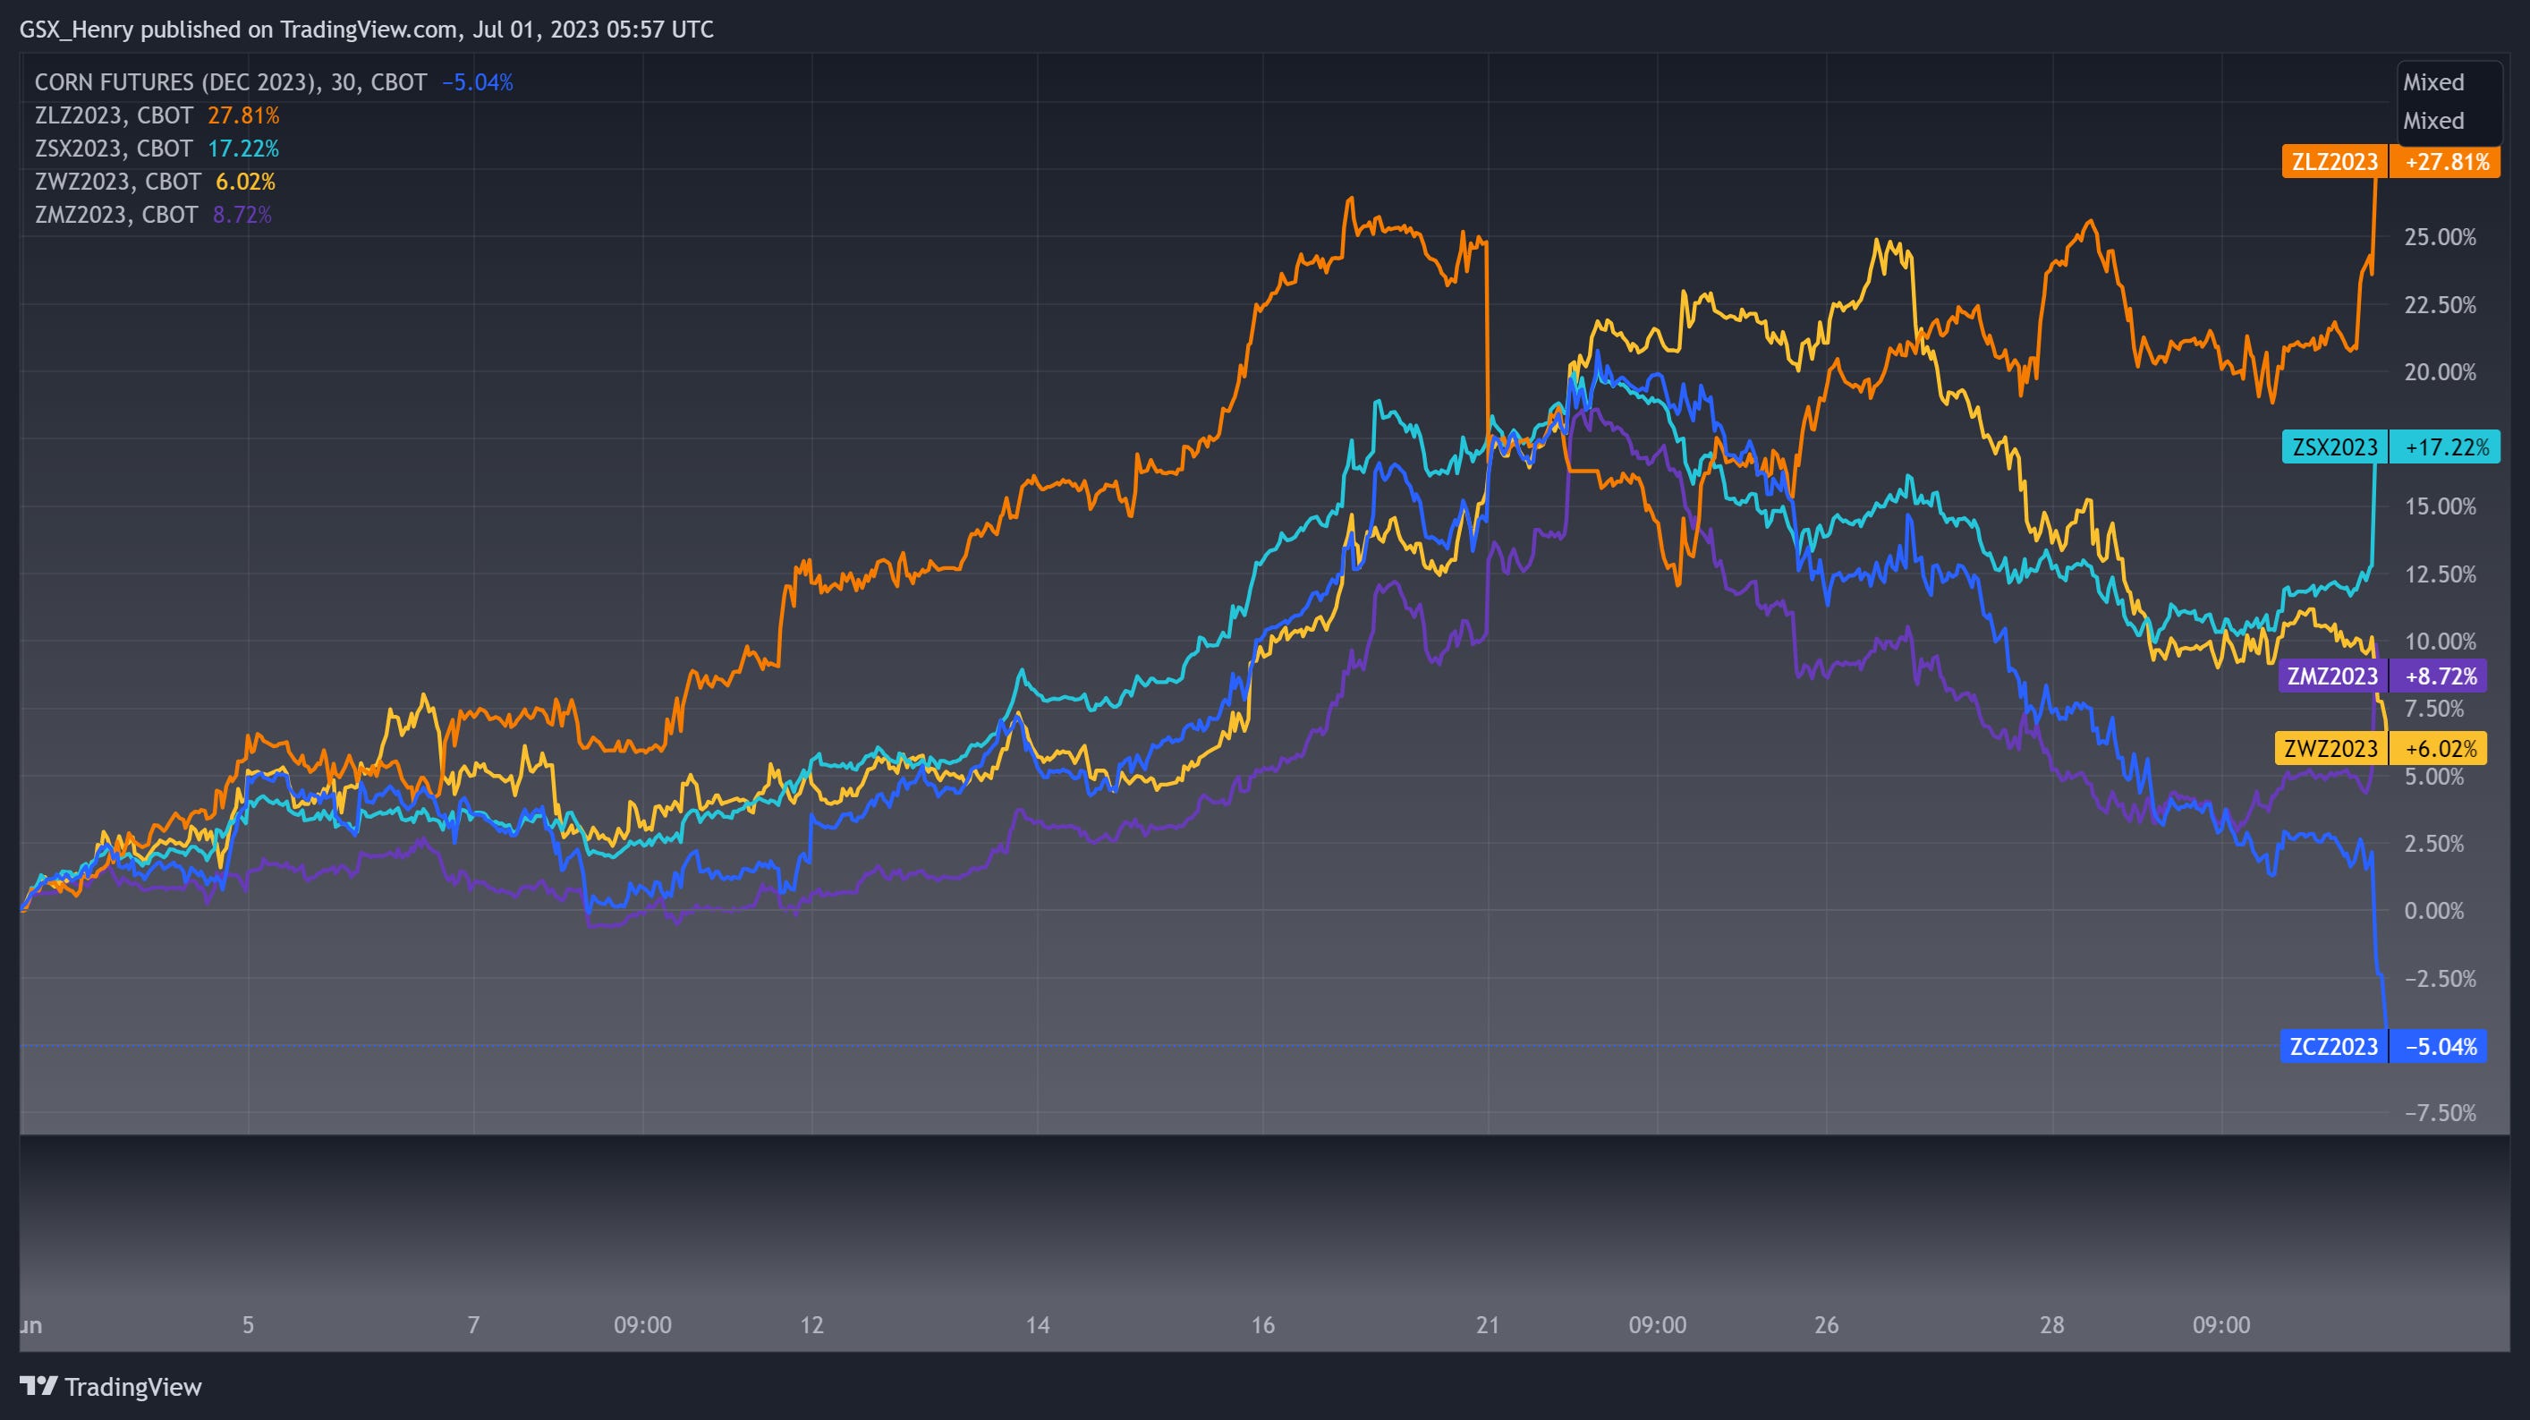Click the 21 date label on time axis
The width and height of the screenshot is (2530, 1420).
tap(1487, 1325)
